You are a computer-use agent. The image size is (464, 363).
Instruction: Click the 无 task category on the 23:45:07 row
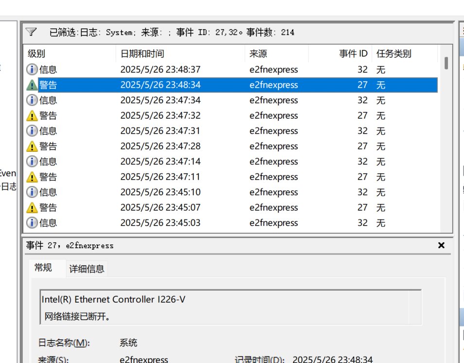pyautogui.click(x=380, y=208)
